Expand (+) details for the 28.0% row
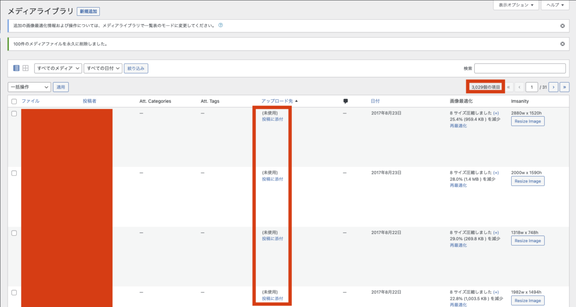 pyautogui.click(x=496, y=173)
